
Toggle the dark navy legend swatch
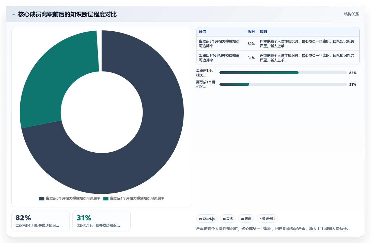pos(42,199)
